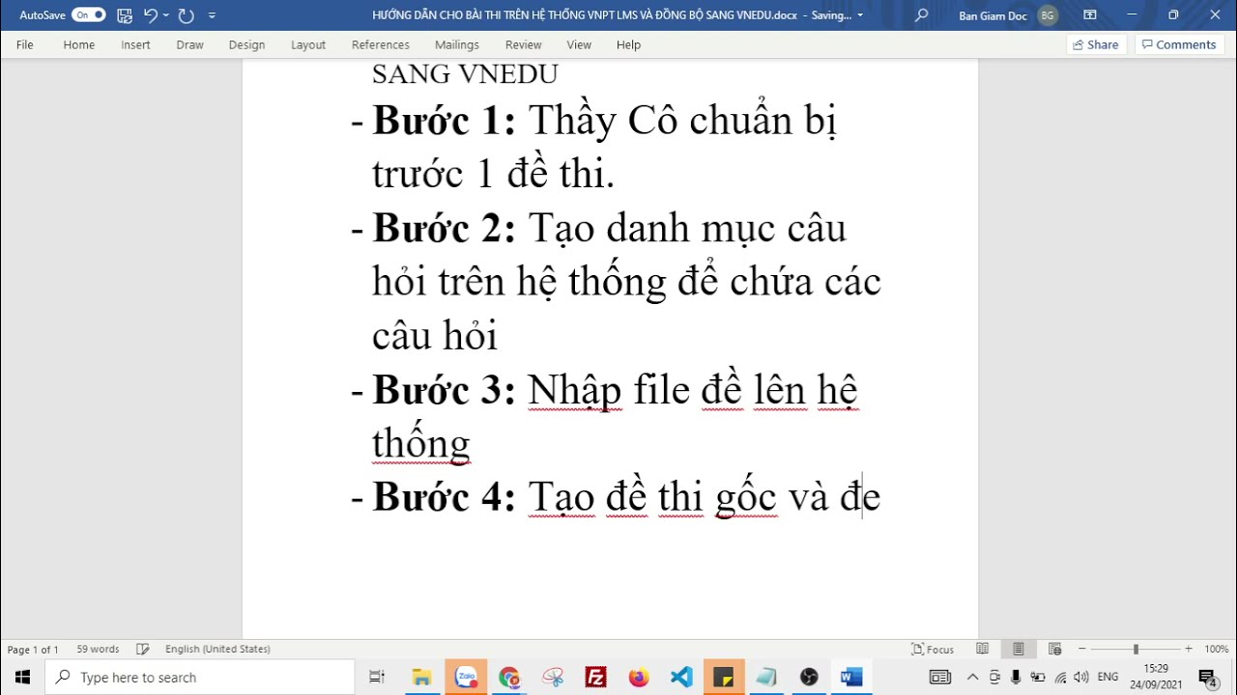1237x695 pixels.
Task: Switch the ENG input language
Action: click(x=1108, y=678)
